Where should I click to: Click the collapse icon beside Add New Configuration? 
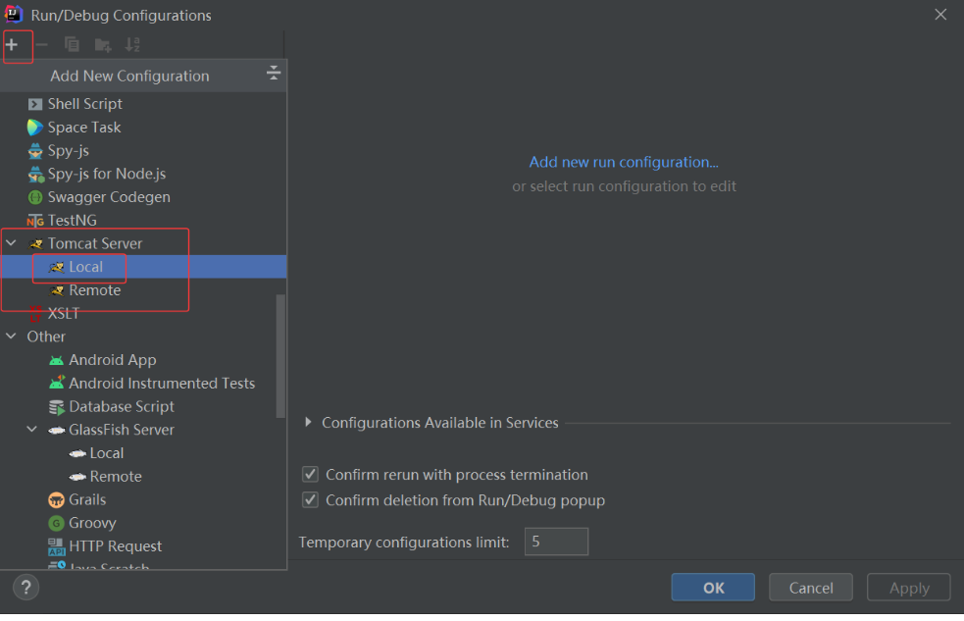click(x=274, y=74)
